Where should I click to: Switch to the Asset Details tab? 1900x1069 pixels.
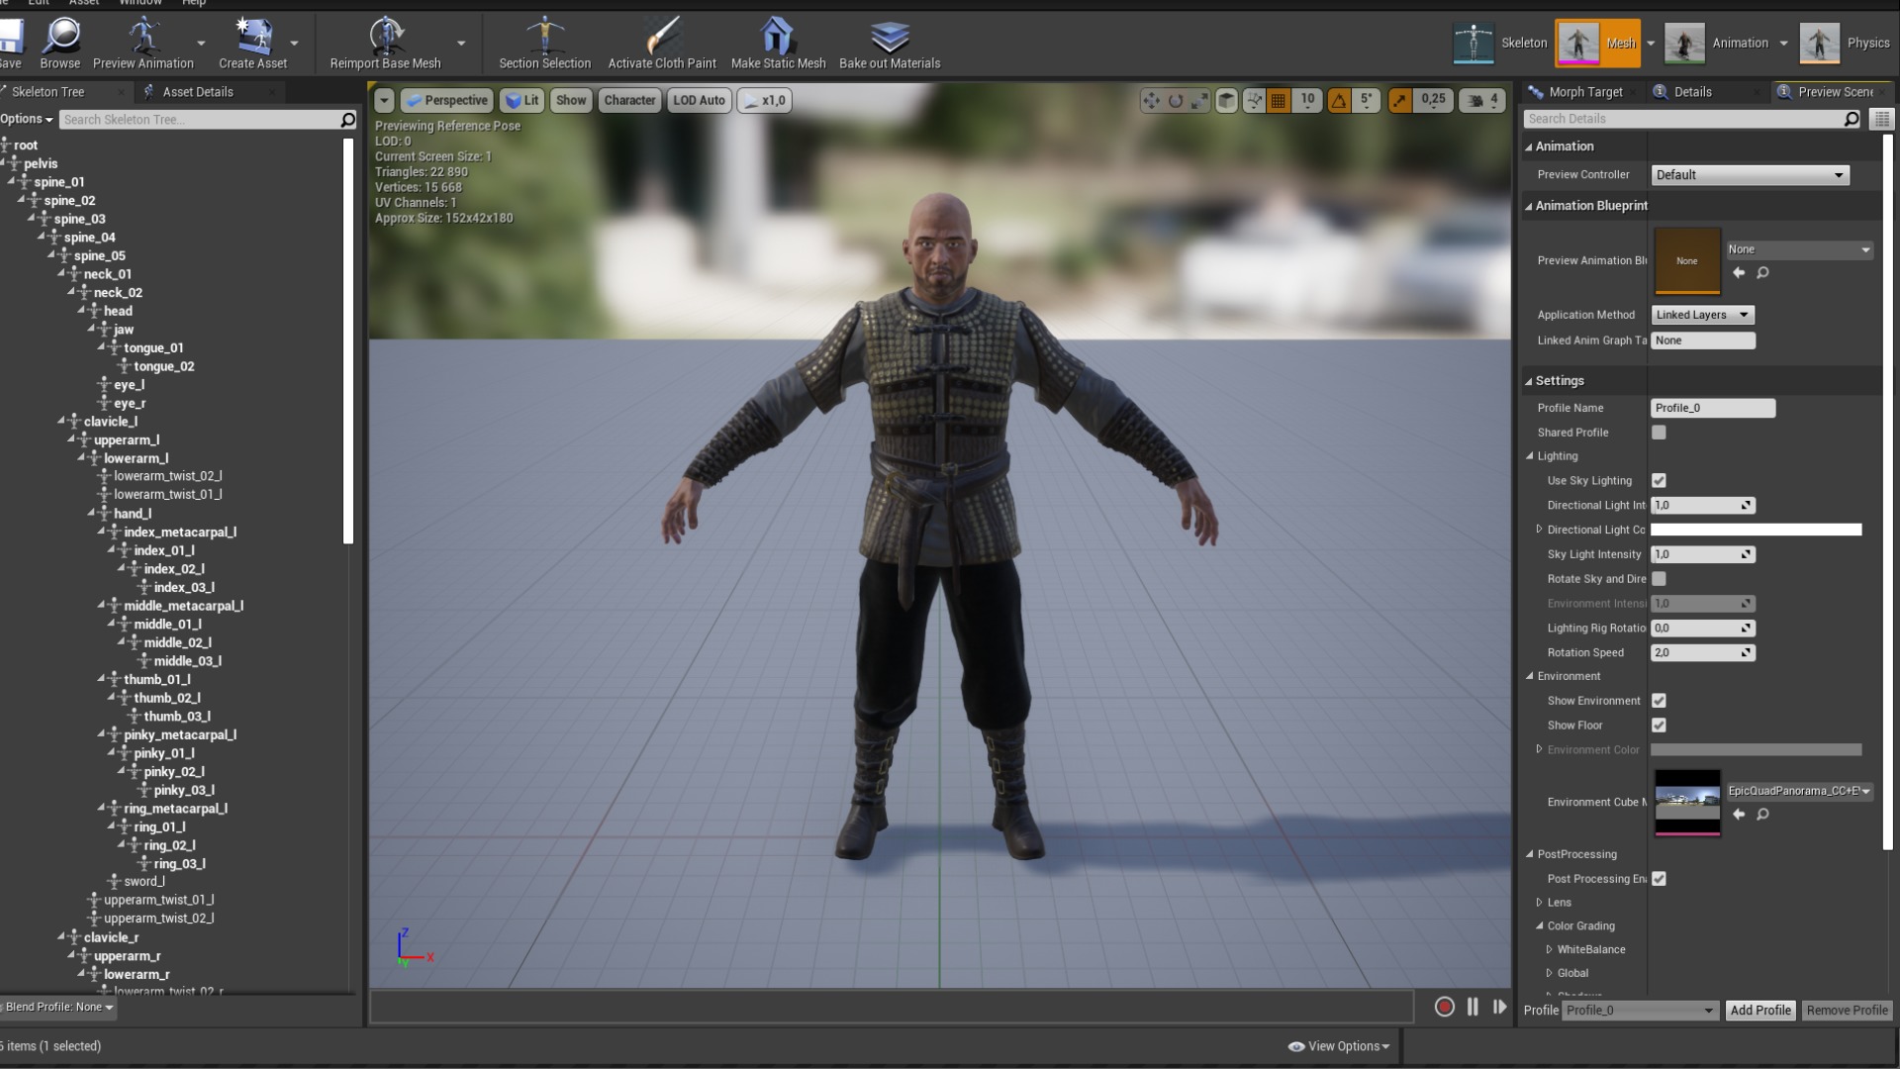pyautogui.click(x=197, y=92)
